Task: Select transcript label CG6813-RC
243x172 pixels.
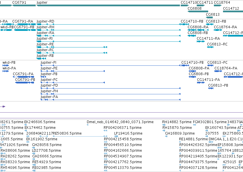Action: (x=217, y=44)
